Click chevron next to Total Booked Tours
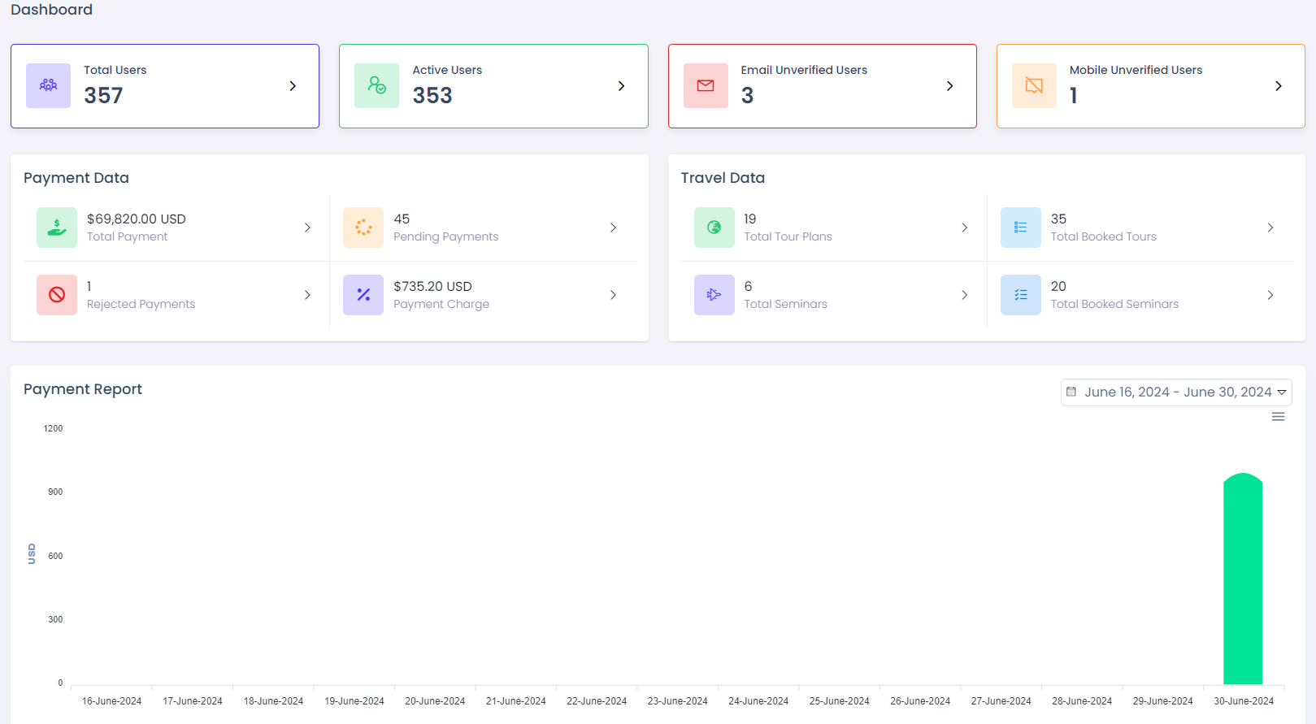1316x724 pixels. pos(1270,228)
